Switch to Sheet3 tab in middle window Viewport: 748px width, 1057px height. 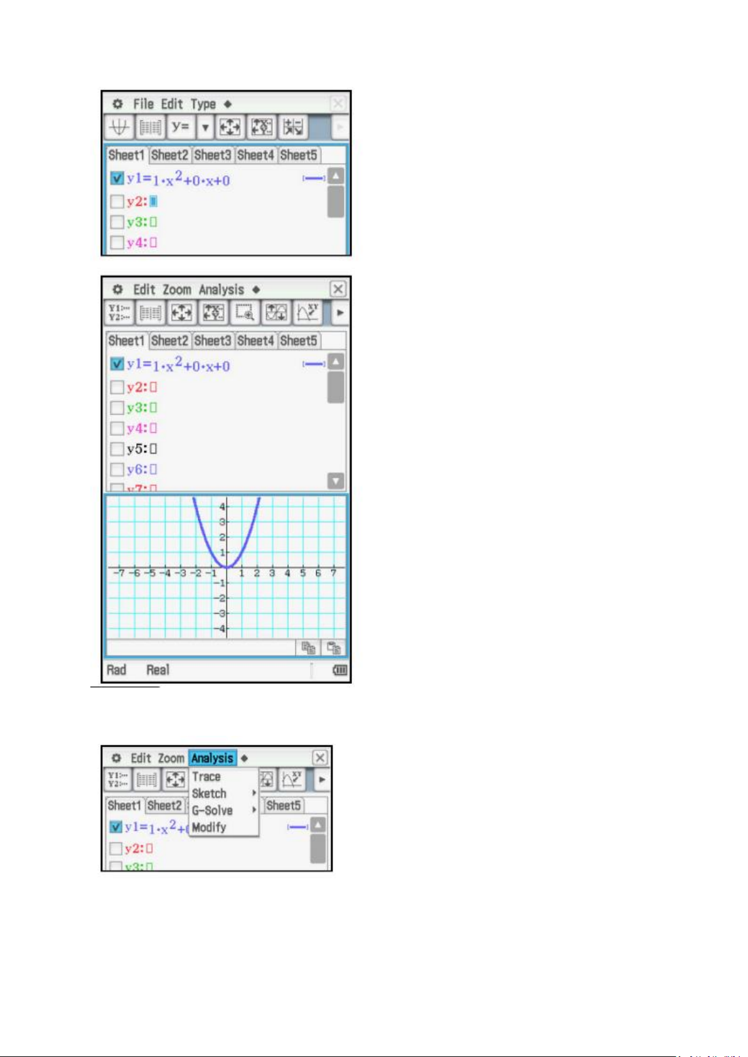point(213,341)
